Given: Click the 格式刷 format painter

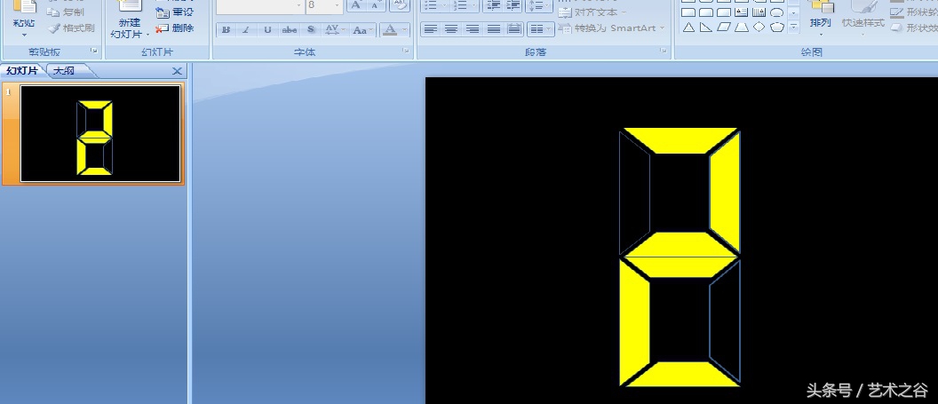Looking at the screenshot, I should tap(71, 28).
